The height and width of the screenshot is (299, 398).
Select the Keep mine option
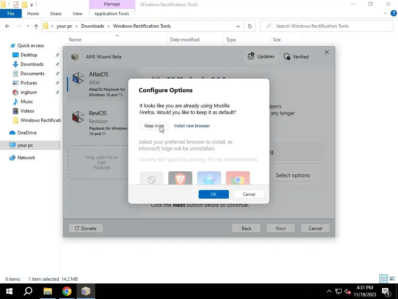coord(154,126)
